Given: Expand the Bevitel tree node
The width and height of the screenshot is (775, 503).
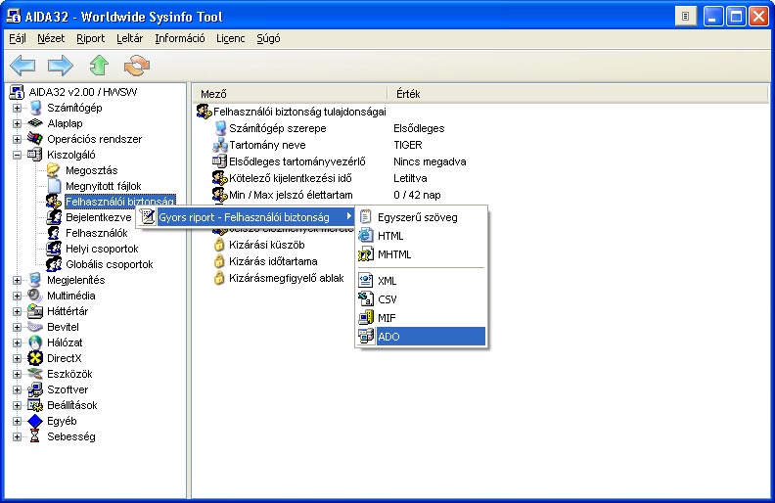Looking at the screenshot, I should click(x=17, y=327).
